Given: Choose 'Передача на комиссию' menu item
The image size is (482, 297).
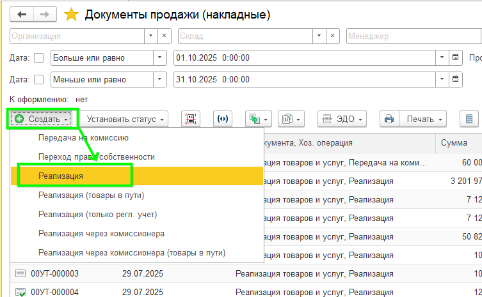Looking at the screenshot, I should [x=83, y=138].
